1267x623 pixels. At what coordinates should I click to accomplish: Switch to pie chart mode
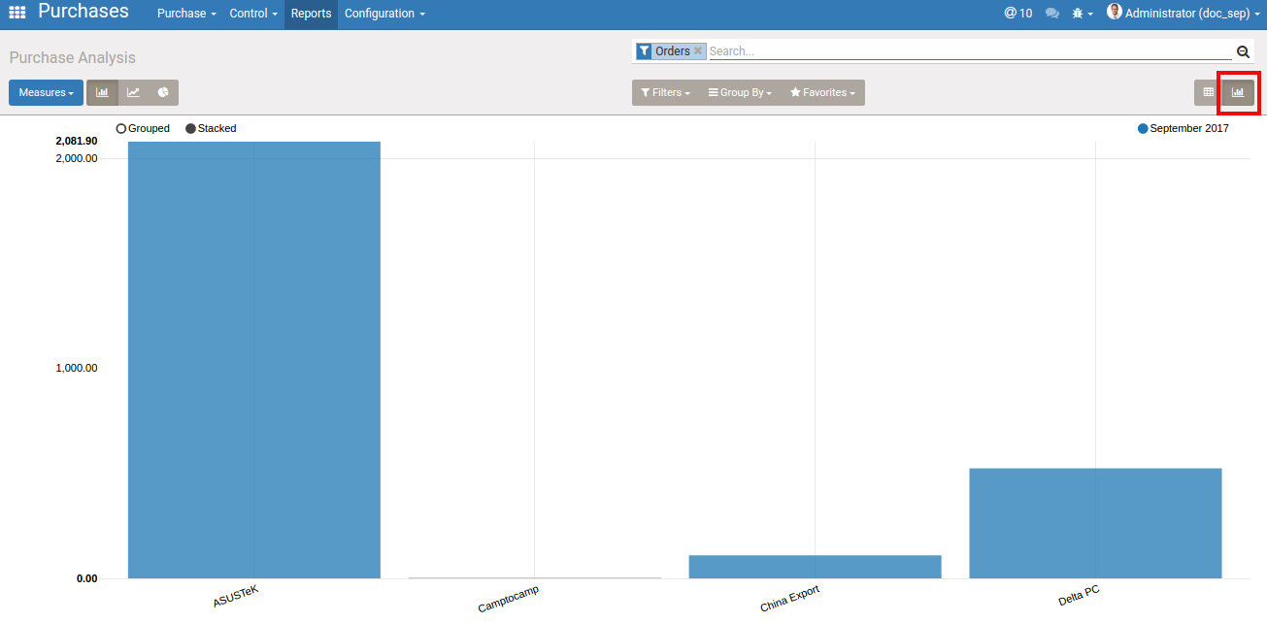163,92
